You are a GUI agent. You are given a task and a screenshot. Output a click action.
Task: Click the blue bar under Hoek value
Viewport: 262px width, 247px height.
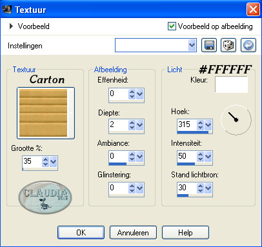point(193,132)
